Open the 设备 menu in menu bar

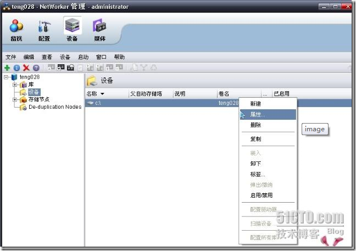pyautogui.click(x=65, y=57)
